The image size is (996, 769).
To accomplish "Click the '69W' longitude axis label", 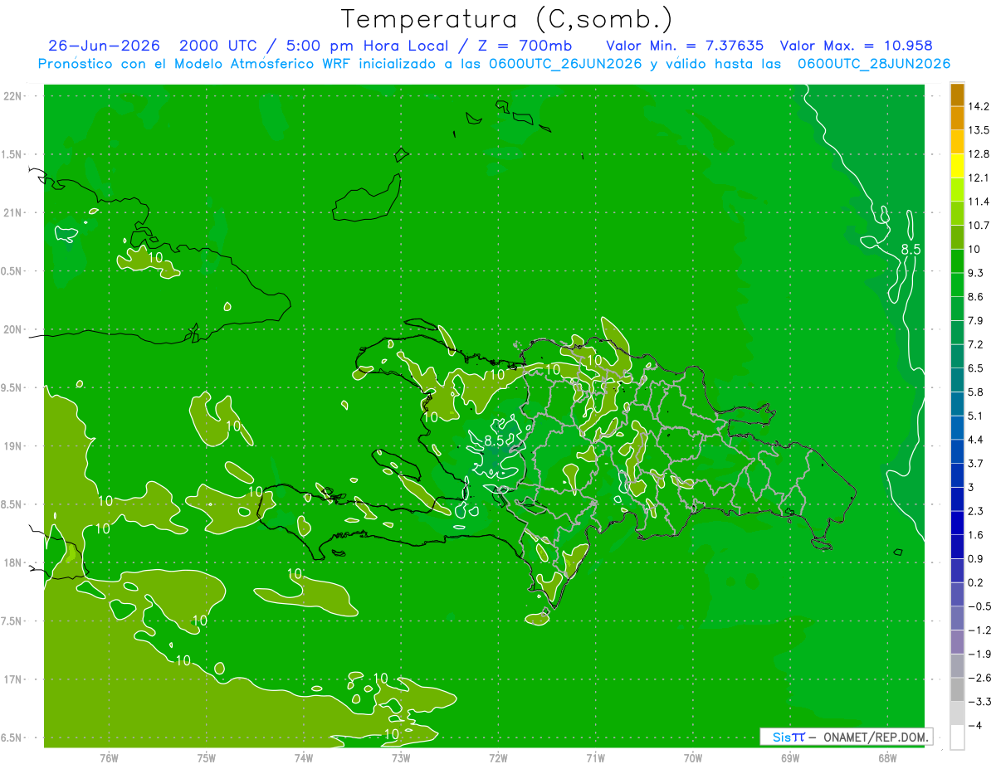I will (x=790, y=757).
